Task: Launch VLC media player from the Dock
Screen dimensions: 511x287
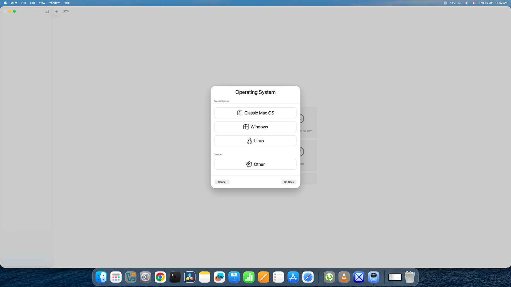Action: [x=344, y=277]
